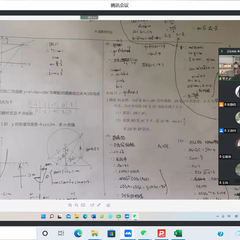
Task: Select participant 安嘉俊 tile
Action: pos(229,146)
